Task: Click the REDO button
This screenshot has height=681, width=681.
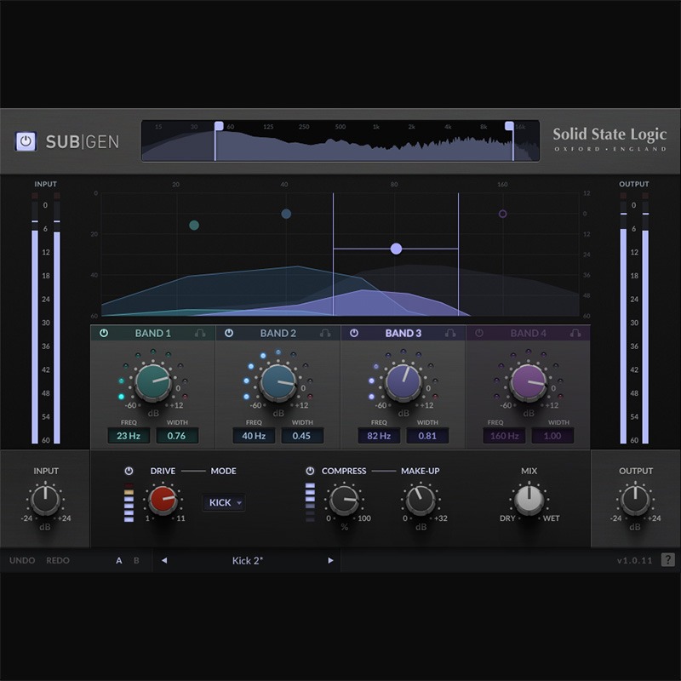Action: 58,560
